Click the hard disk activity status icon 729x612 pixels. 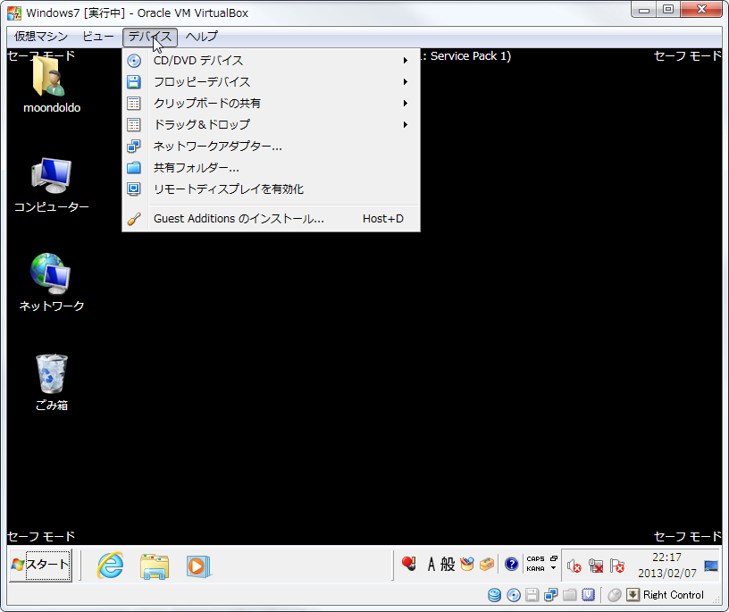[x=494, y=595]
